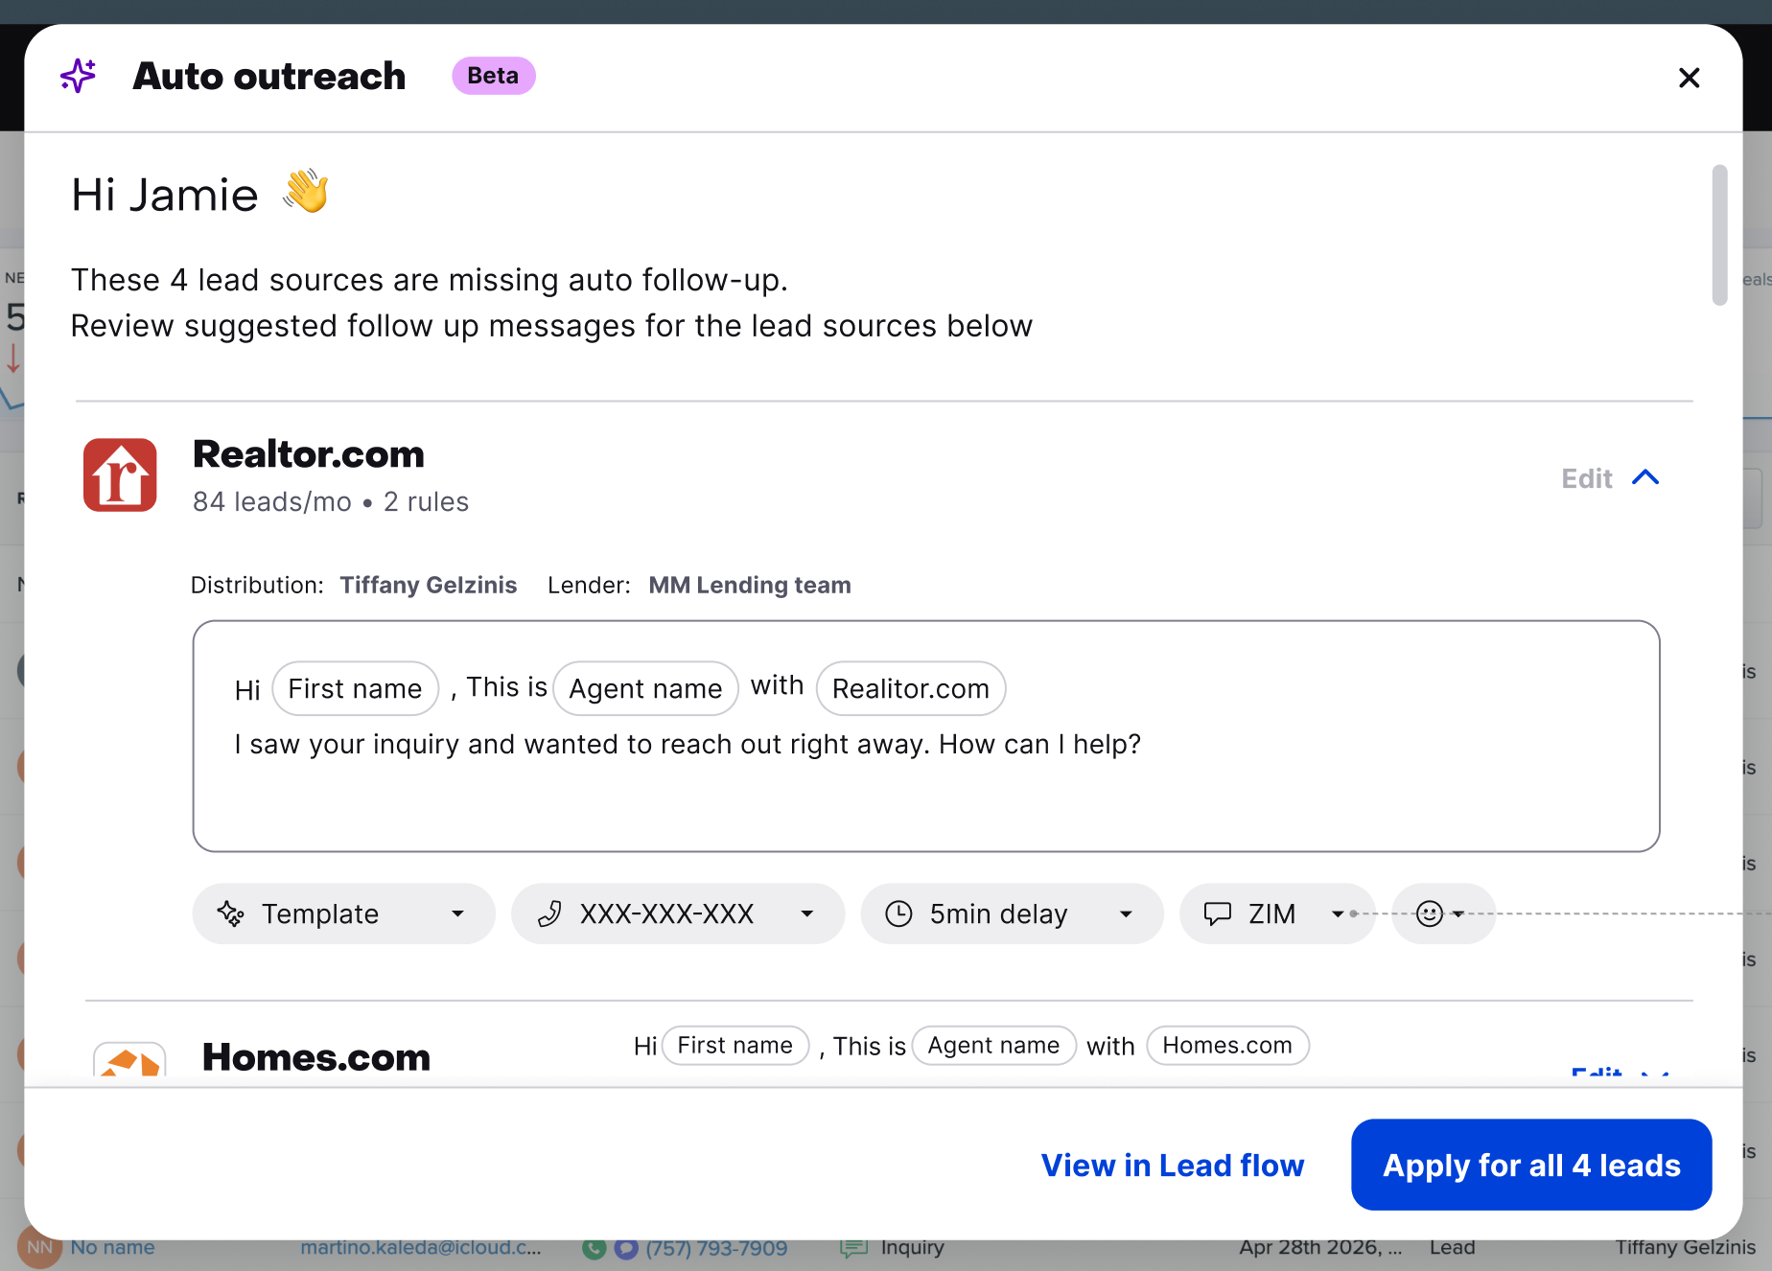Click the Realitor.com tag in message
Viewport: 1772px width, 1271px height.
point(910,688)
